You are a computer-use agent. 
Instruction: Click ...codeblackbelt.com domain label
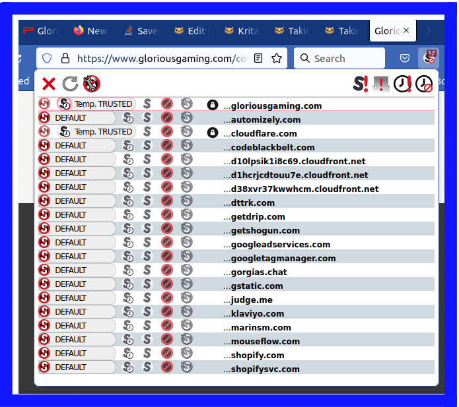pyautogui.click(x=269, y=147)
